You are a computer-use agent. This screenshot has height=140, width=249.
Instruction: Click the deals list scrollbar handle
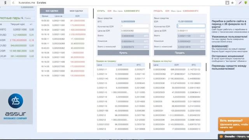click(93, 14)
